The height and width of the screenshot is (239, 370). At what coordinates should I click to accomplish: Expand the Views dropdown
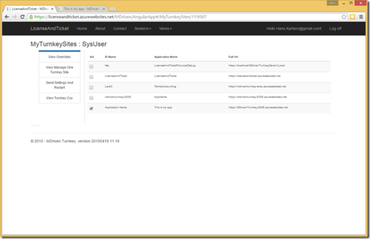165,28
